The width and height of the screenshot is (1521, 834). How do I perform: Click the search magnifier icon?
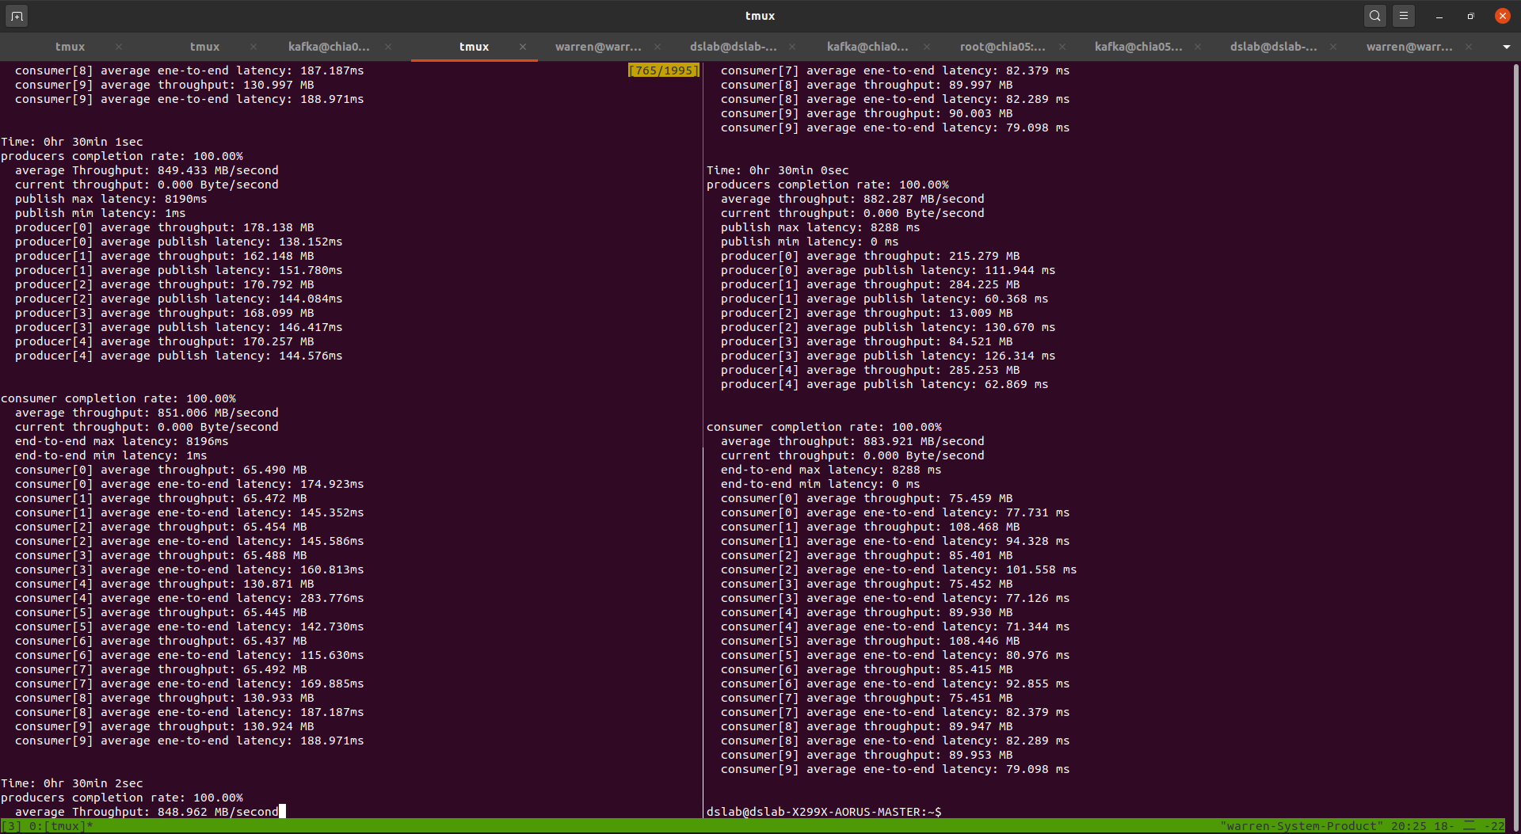point(1374,15)
